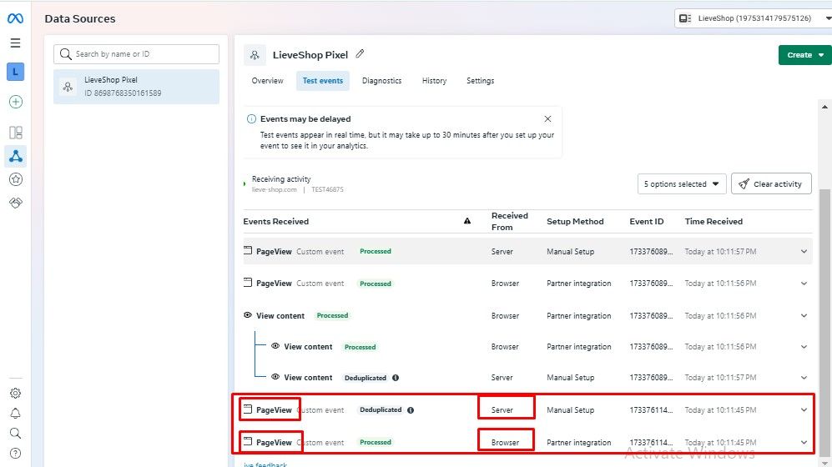Open the Diagnostics tab
The width and height of the screenshot is (832, 467).
click(x=381, y=81)
